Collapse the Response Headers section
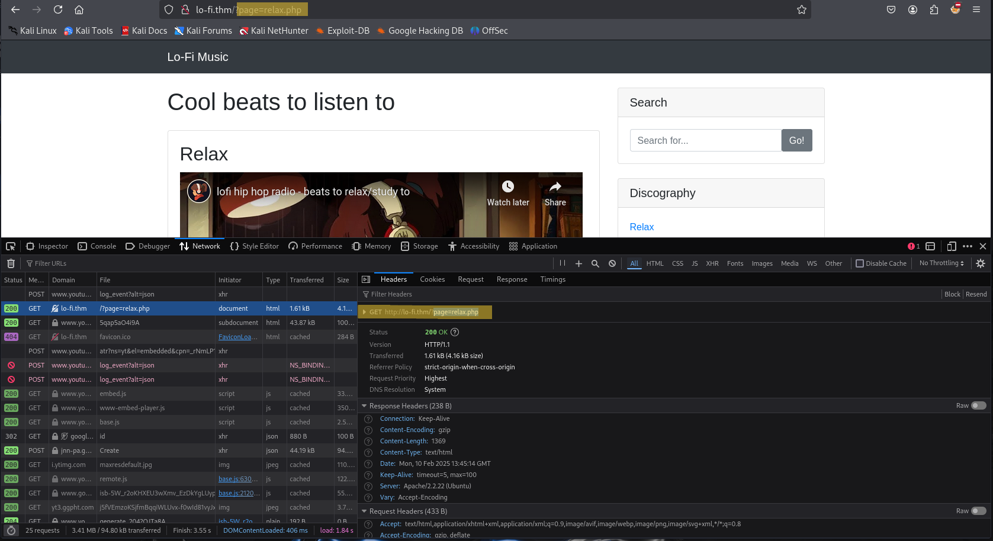The width and height of the screenshot is (993, 541). coord(364,406)
